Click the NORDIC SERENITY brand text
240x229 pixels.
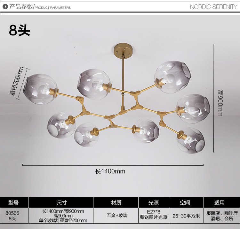(214, 7)
